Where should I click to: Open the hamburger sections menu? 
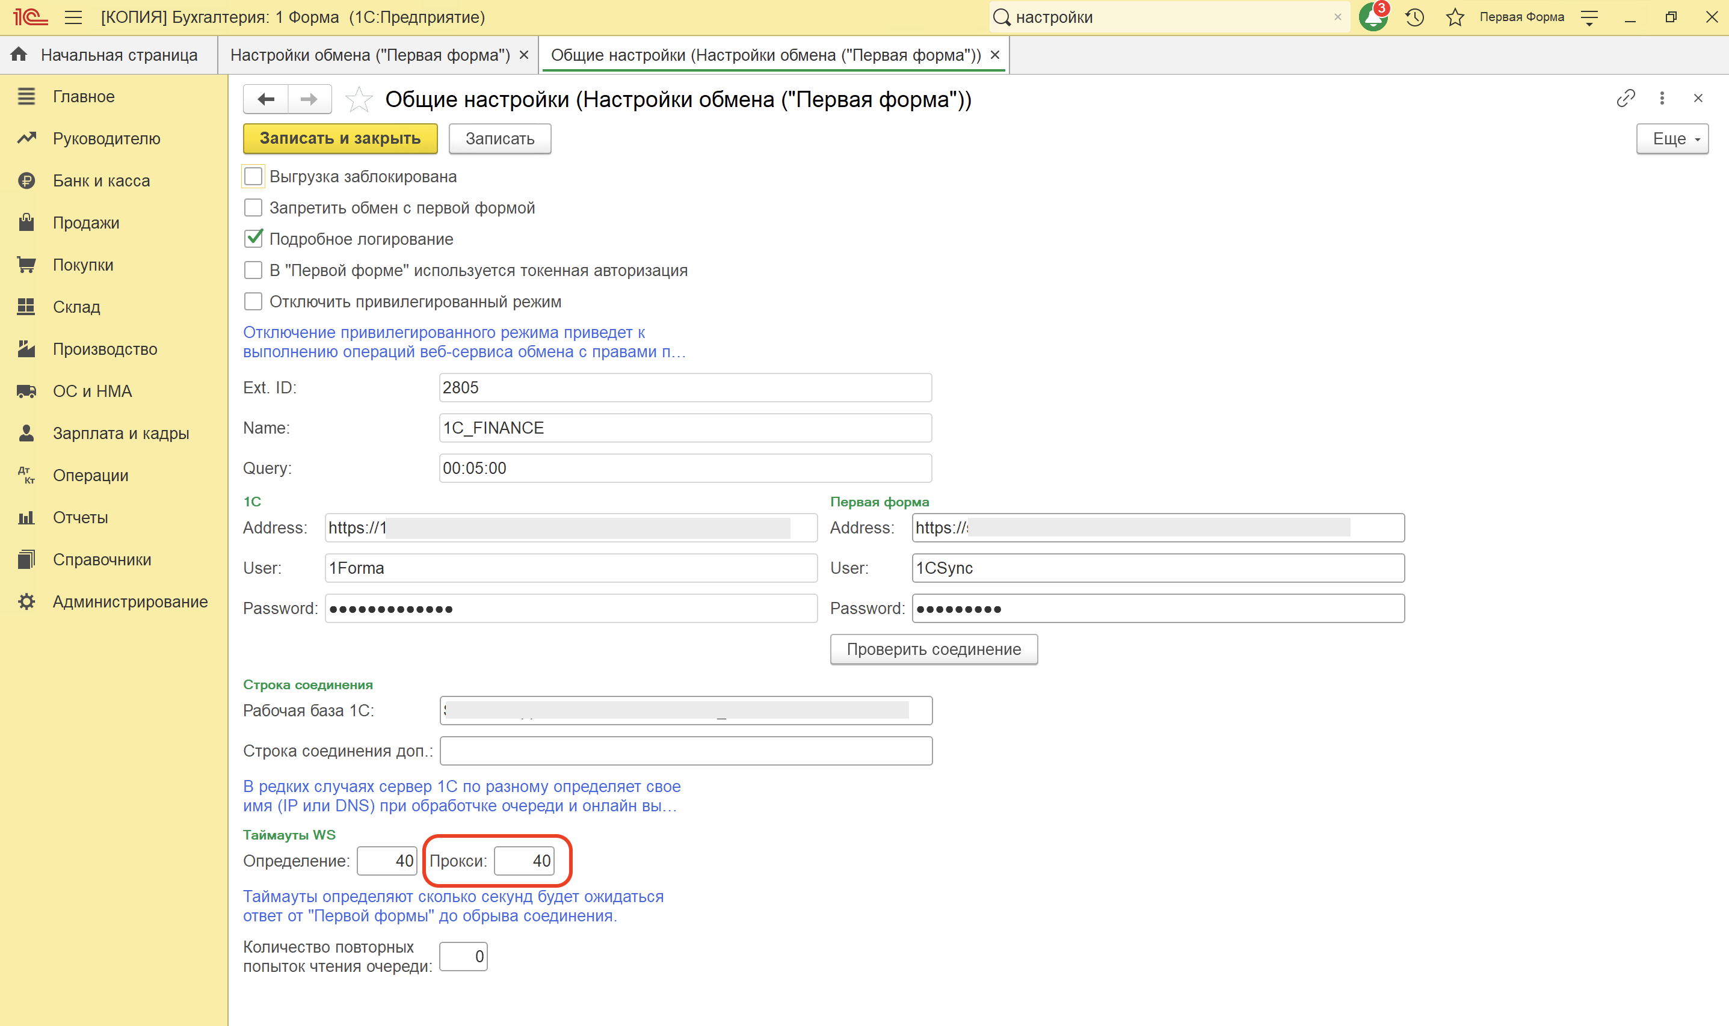click(x=73, y=17)
